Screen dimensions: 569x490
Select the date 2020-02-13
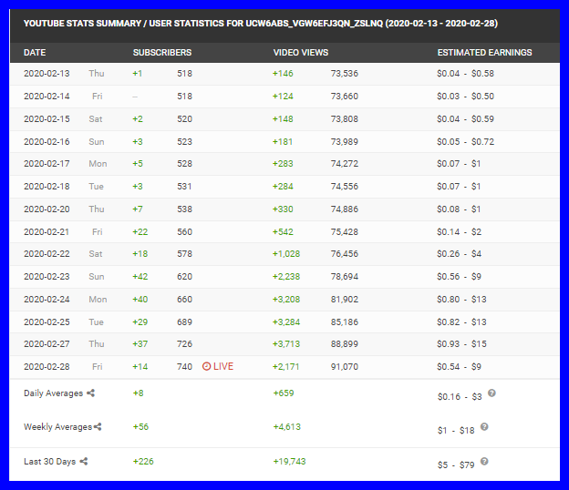pyautogui.click(x=47, y=74)
